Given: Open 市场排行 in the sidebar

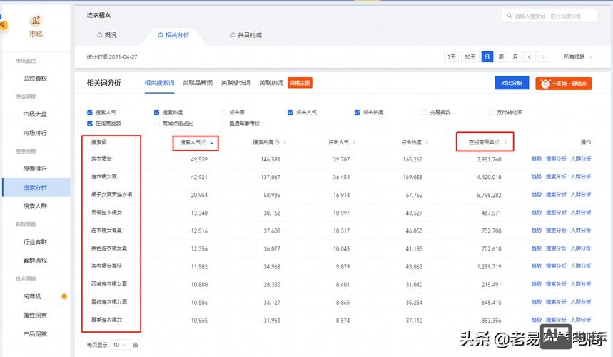Looking at the screenshot, I should coord(35,133).
